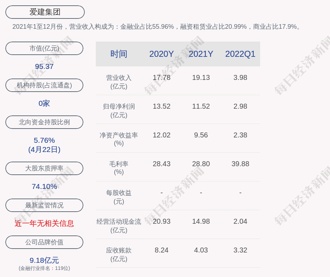Image resolution: width=330 pixels, height=277 pixels.
Task: Click the cash flow value 20.93
Action: click(161, 221)
